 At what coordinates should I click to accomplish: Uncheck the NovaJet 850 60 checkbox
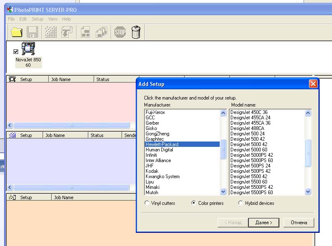(16, 51)
